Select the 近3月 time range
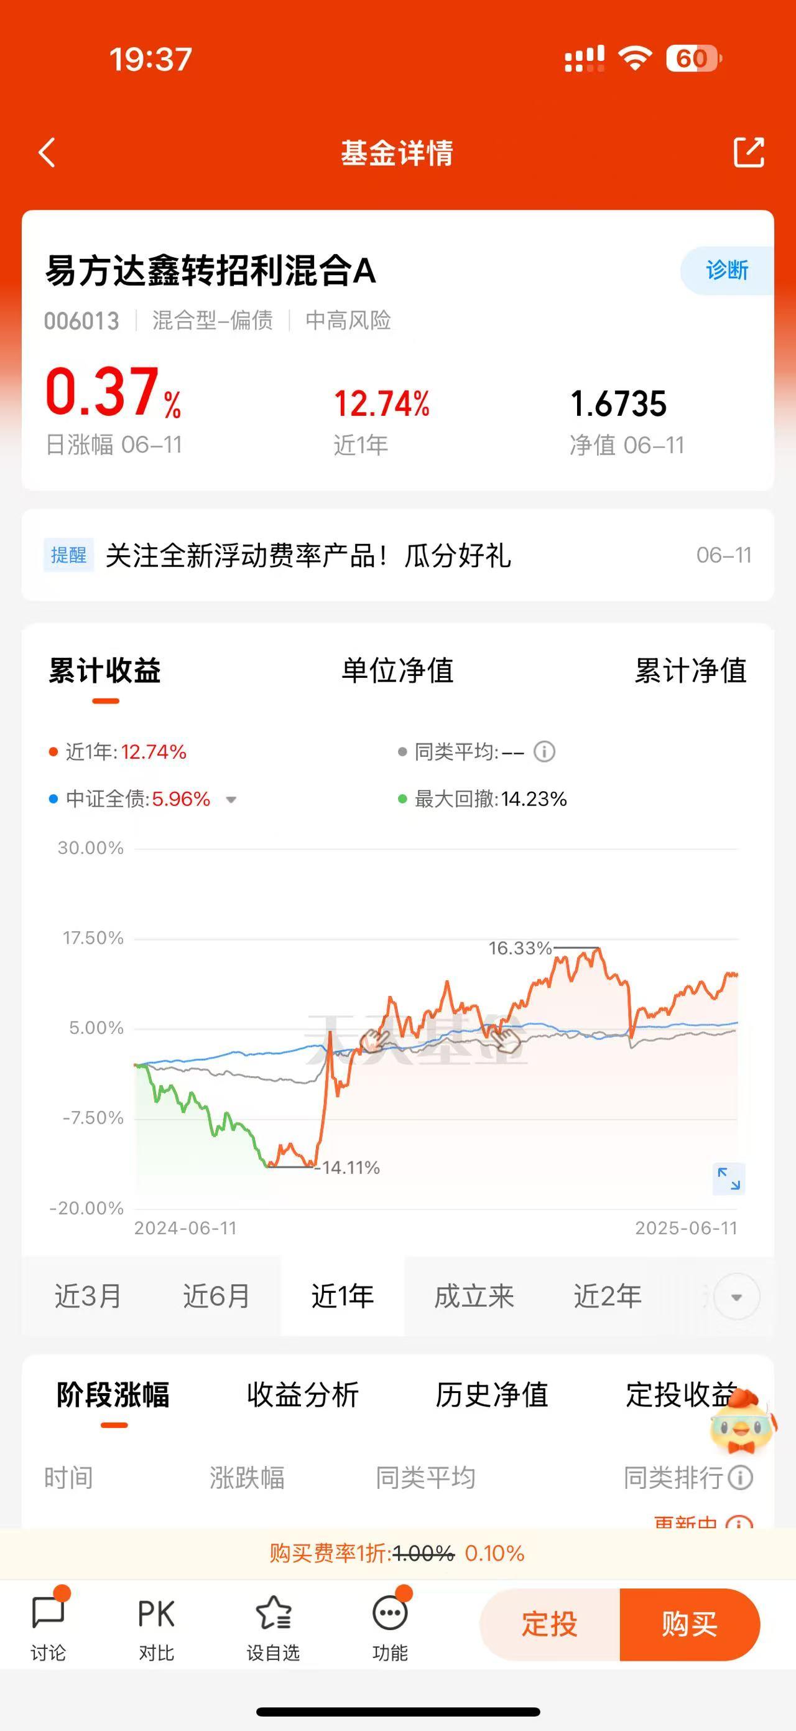 pos(88,1297)
